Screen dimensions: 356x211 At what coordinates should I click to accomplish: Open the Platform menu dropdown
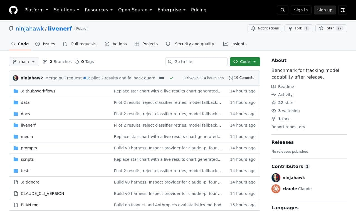click(x=36, y=10)
